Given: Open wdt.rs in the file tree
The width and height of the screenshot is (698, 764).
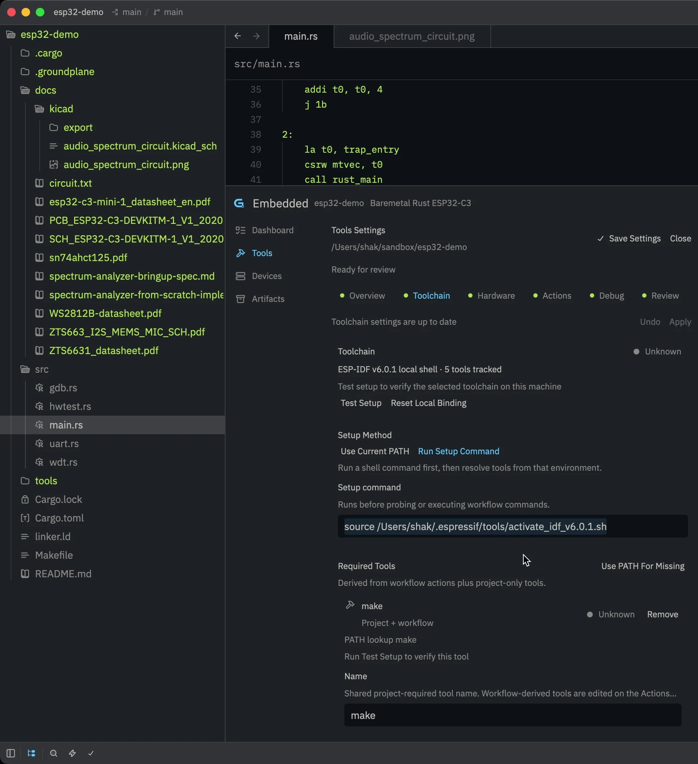Looking at the screenshot, I should 63,462.
